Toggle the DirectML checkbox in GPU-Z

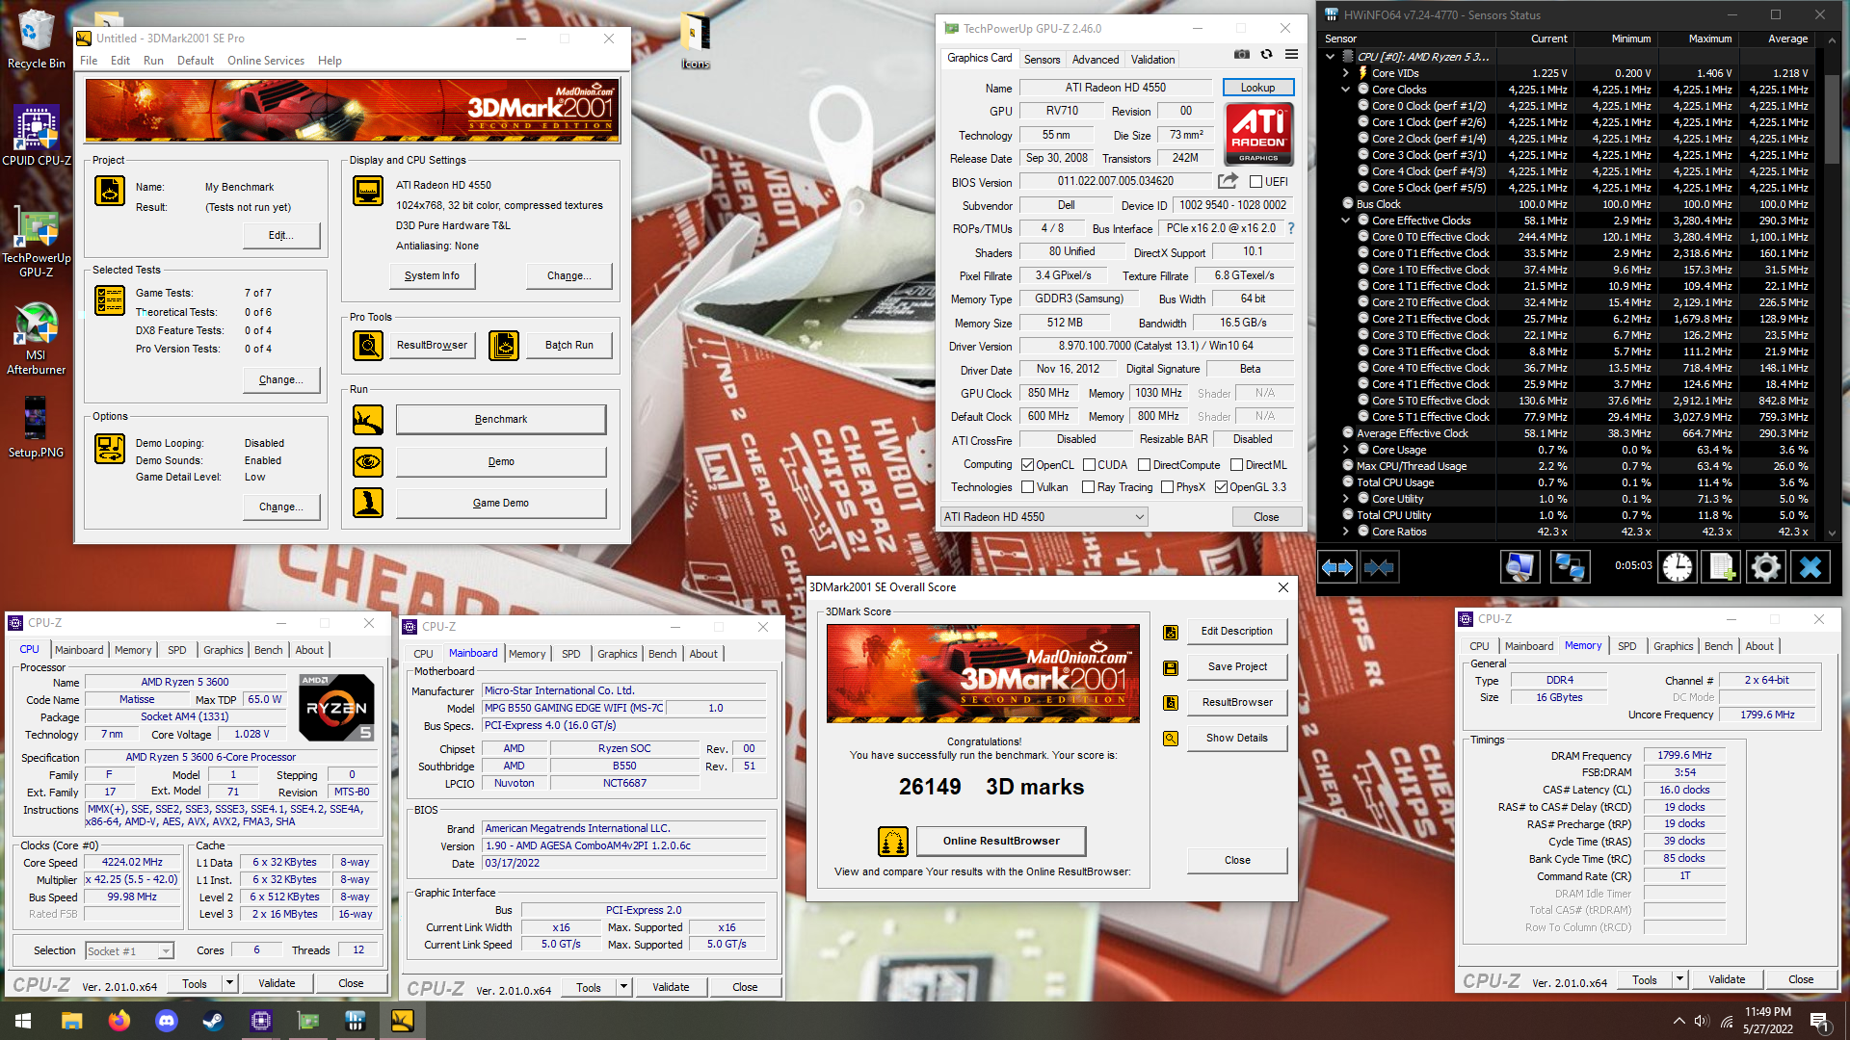(1236, 465)
